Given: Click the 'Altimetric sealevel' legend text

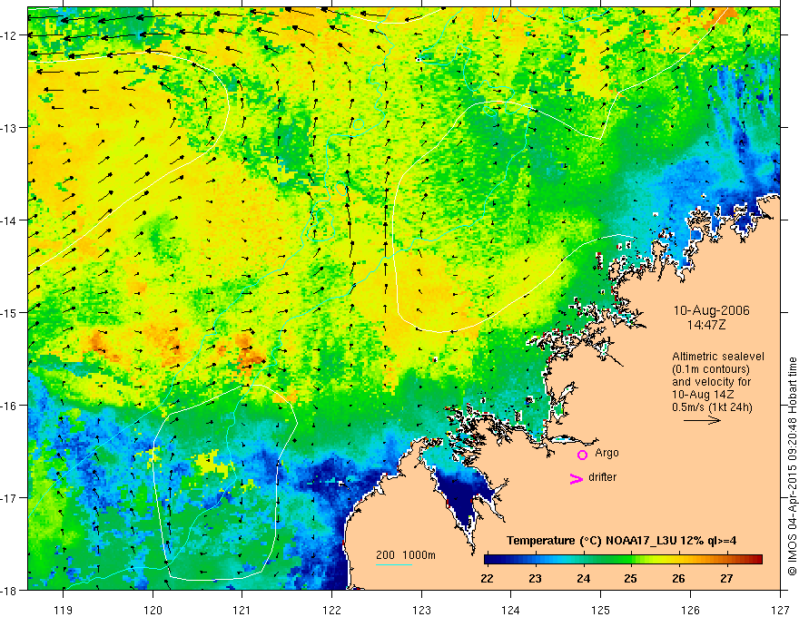Looking at the screenshot, I should pyautogui.click(x=718, y=357).
